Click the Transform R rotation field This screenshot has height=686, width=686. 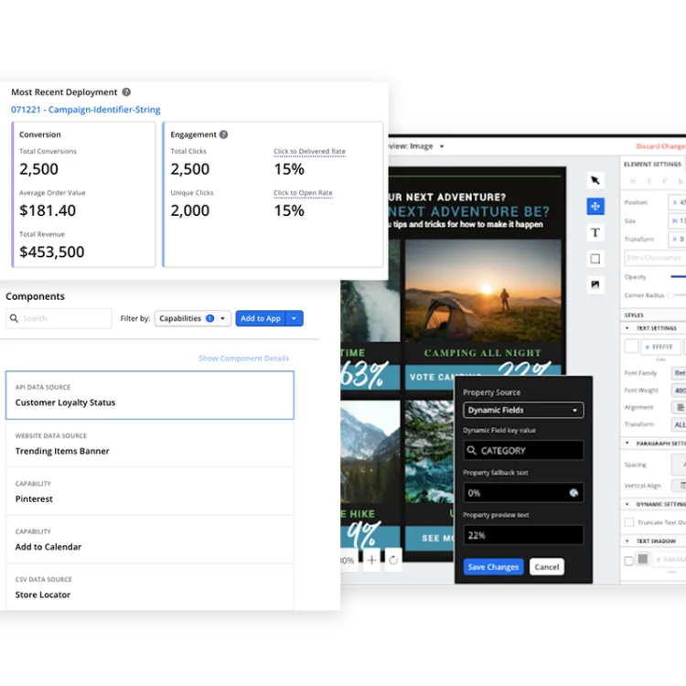pyautogui.click(x=677, y=239)
